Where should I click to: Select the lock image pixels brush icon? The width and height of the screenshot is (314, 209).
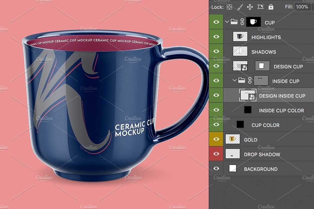tap(239, 7)
